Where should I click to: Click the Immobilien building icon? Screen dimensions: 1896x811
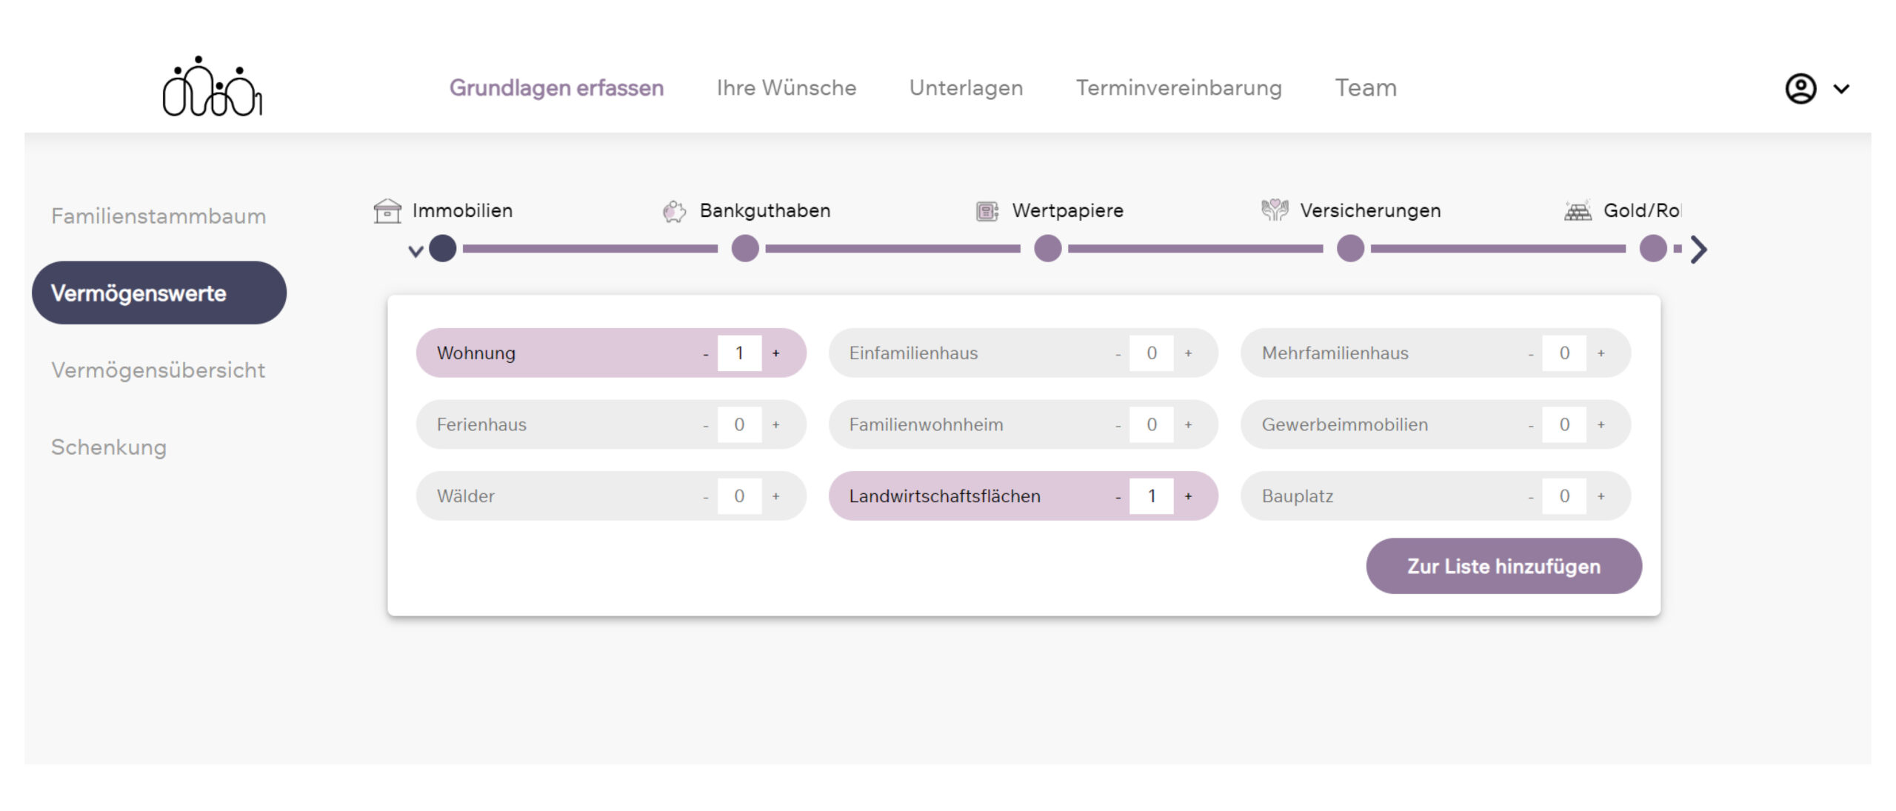click(x=387, y=211)
